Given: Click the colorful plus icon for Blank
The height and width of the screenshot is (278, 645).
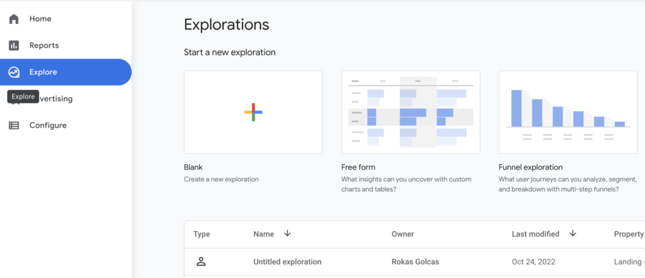Looking at the screenshot, I should tap(253, 112).
